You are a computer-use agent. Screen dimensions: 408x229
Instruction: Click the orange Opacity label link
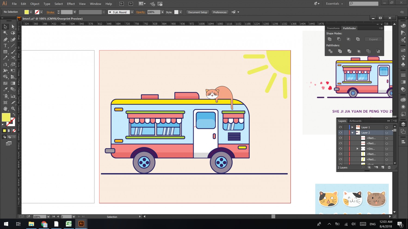(x=141, y=12)
